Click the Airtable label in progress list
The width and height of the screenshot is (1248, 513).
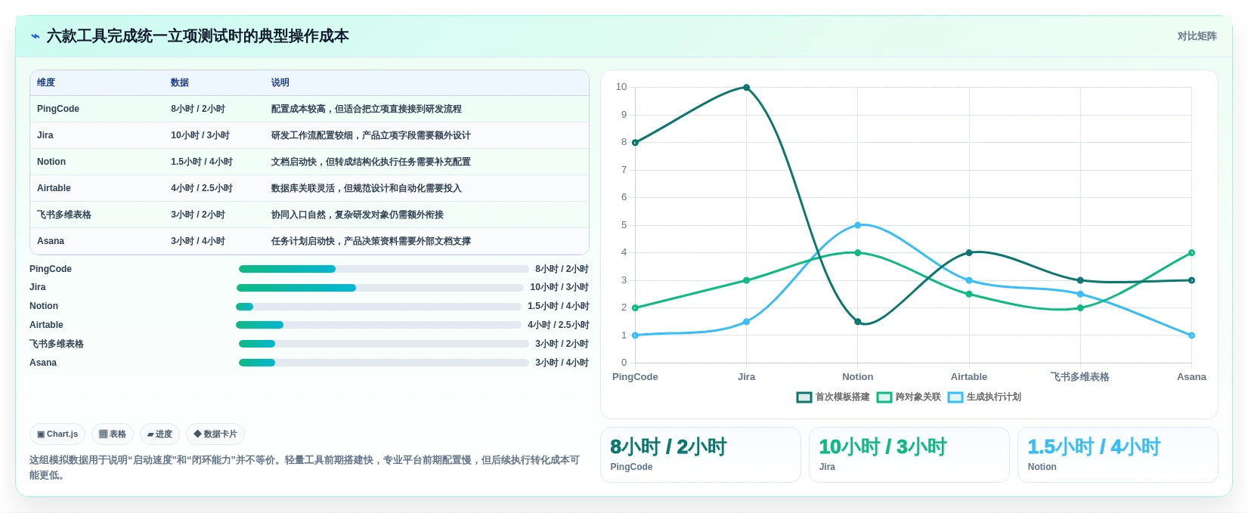[46, 325]
